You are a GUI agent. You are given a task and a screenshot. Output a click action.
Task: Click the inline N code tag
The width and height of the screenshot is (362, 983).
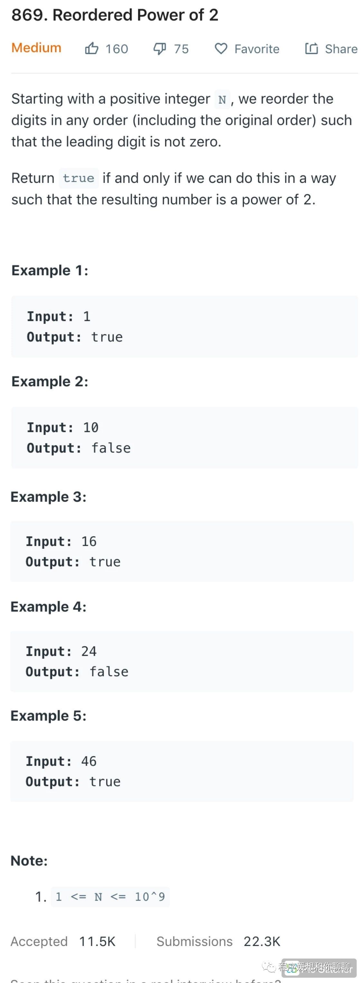coord(222,99)
